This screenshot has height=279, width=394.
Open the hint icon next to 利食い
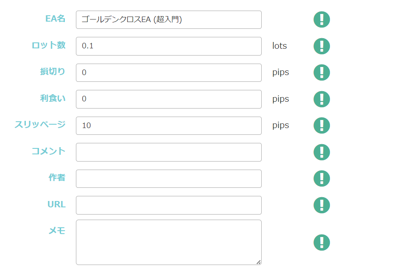pos(321,99)
